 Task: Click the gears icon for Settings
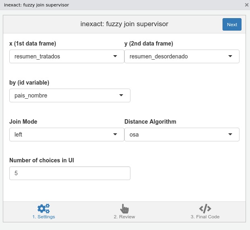(44, 208)
